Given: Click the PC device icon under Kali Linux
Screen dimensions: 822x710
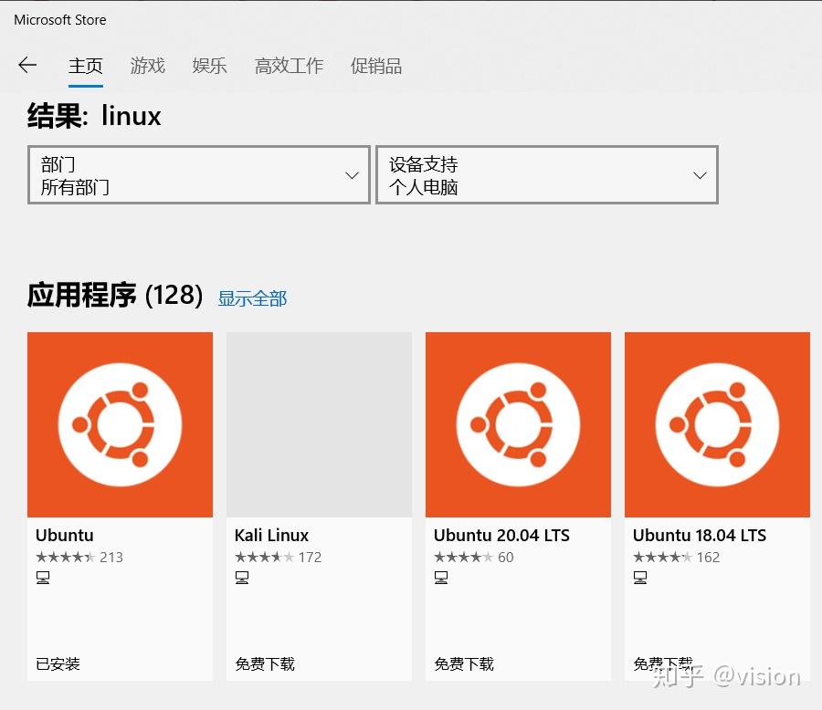Looking at the screenshot, I should (242, 578).
